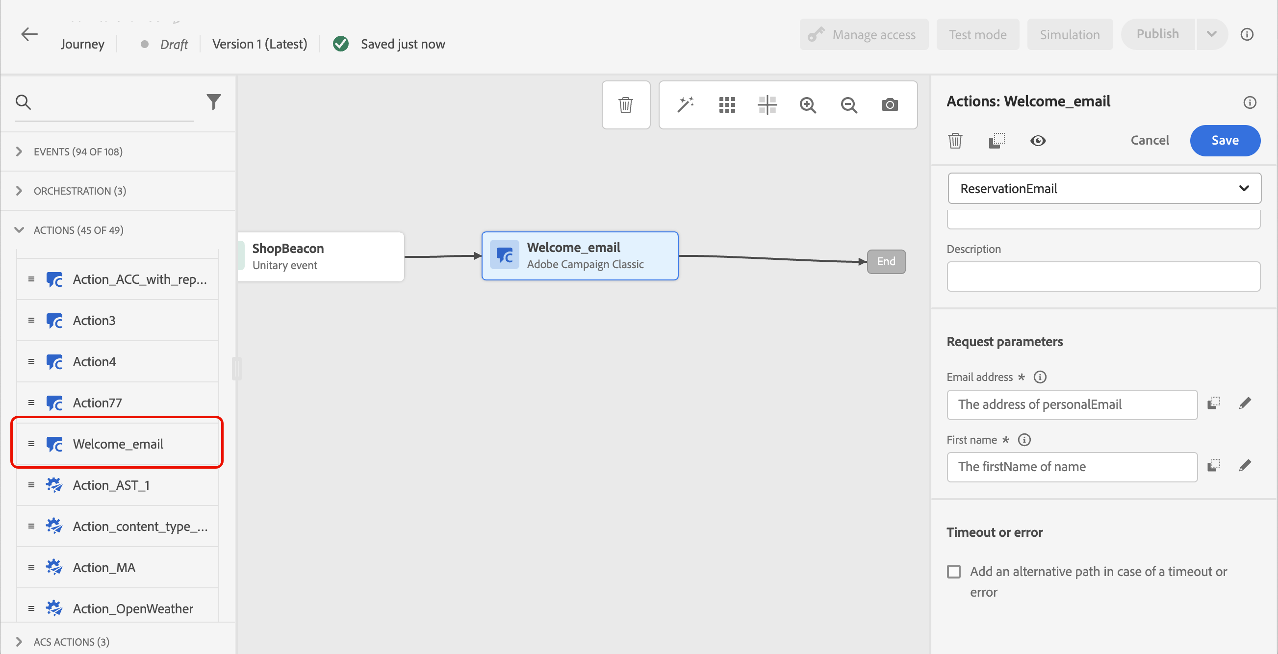Click the filter funnel icon in the palette
Image resolution: width=1278 pixels, height=654 pixels.
tap(213, 101)
